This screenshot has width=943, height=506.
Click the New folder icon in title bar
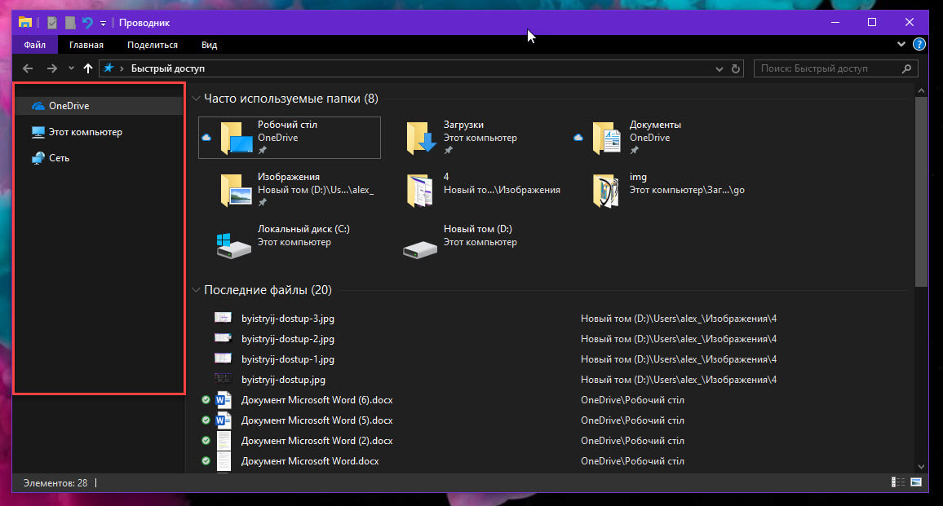click(70, 23)
